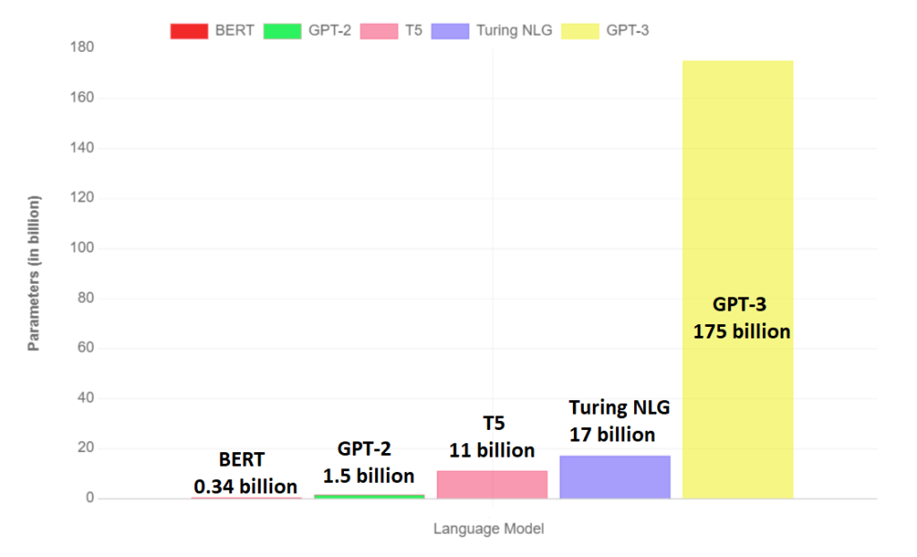
Task: Select the tall yellow GPT-3 bar
Action: pyautogui.click(x=738, y=279)
